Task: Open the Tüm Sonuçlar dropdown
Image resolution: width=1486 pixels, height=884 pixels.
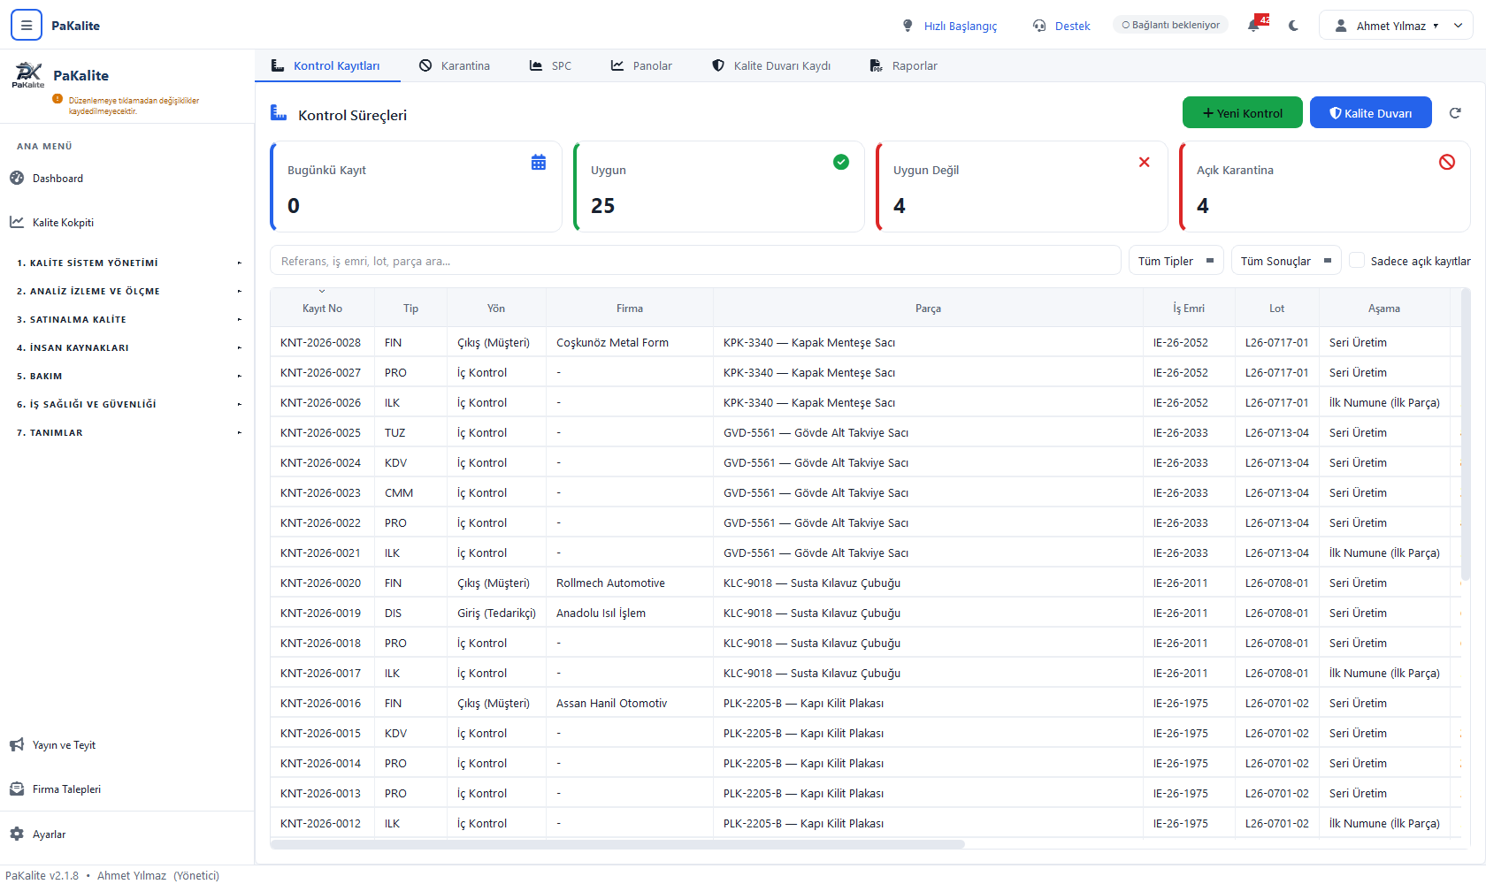Action: click(1286, 261)
